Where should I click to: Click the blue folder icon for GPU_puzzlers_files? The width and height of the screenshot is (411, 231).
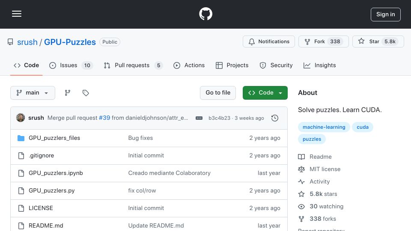[x=21, y=138]
